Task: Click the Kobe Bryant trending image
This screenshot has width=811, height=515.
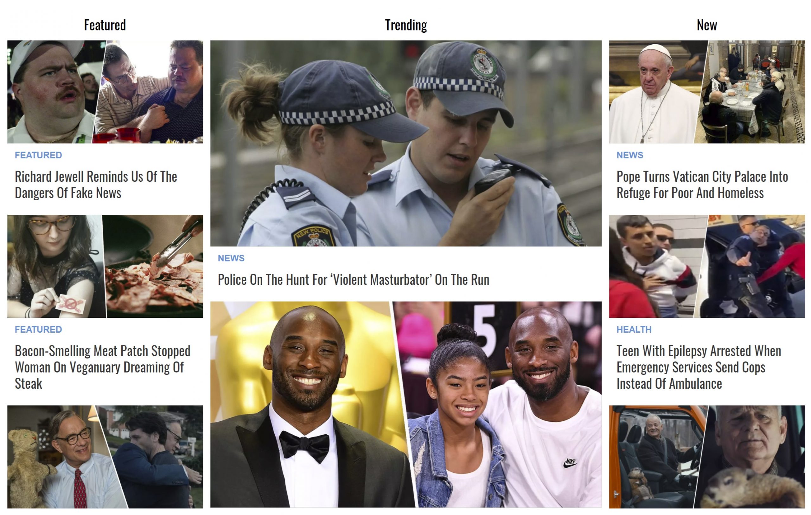Action: pos(406,404)
